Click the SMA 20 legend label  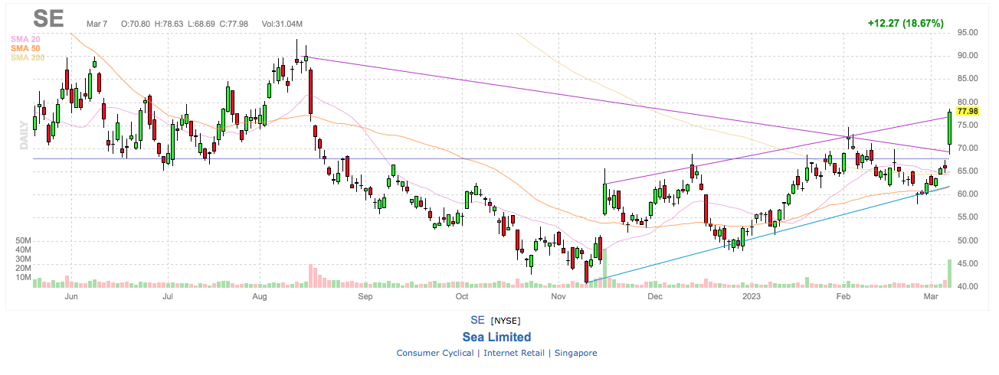[25, 39]
